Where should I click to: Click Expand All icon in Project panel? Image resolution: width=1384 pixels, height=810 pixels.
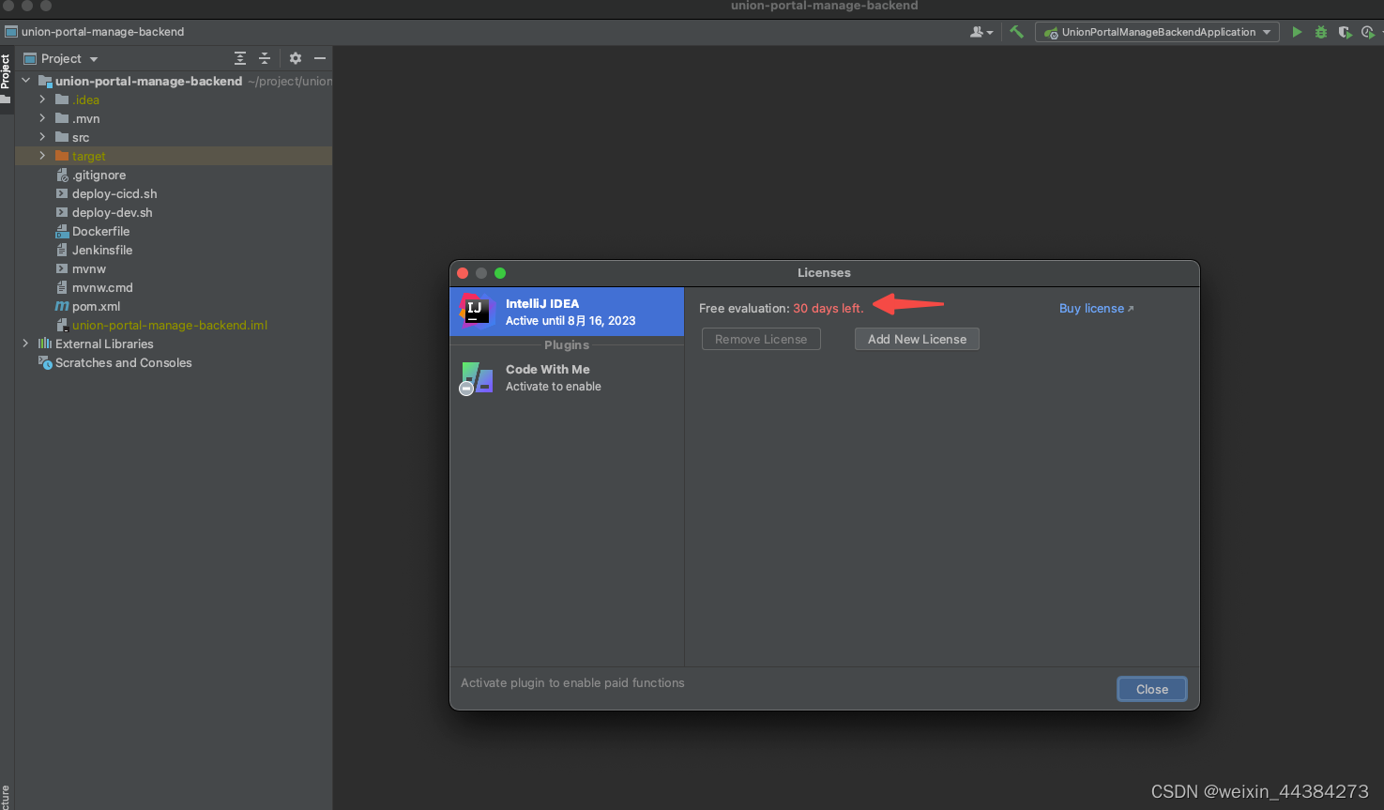pyautogui.click(x=240, y=58)
